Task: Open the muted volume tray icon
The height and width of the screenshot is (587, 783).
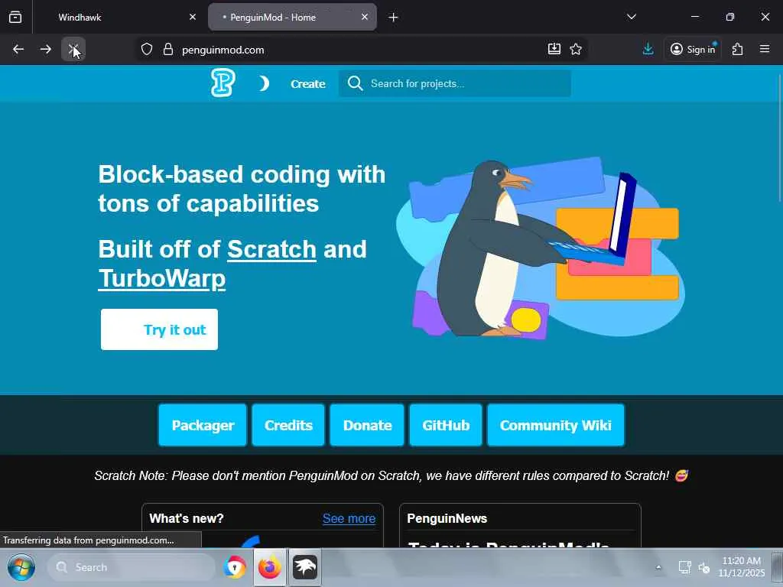Action: click(704, 568)
